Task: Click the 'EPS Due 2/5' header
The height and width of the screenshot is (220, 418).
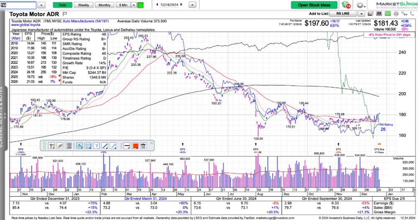Action: (394, 199)
